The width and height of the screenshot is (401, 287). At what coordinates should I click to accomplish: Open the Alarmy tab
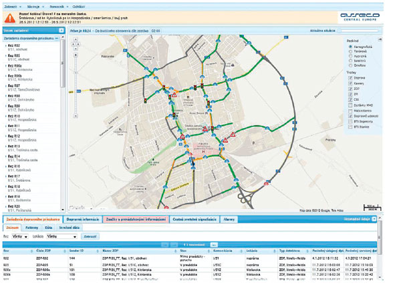(x=229, y=218)
